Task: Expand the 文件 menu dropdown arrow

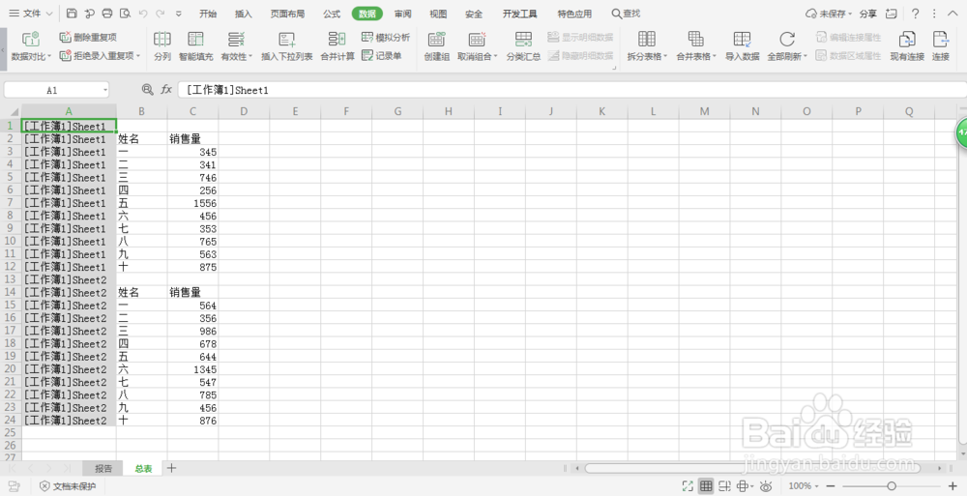Action: coord(48,14)
